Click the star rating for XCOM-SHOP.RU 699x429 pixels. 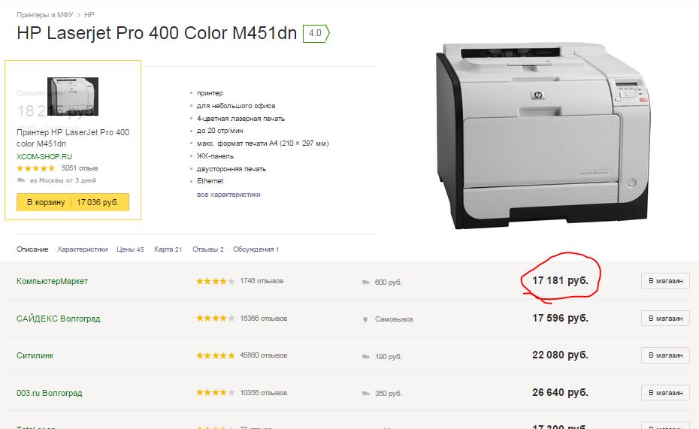coord(35,168)
